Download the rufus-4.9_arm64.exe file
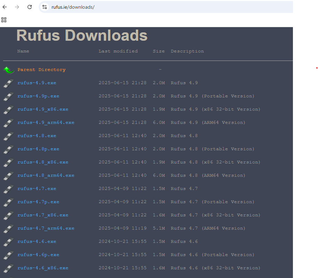This screenshot has height=278, width=318. pos(46,122)
